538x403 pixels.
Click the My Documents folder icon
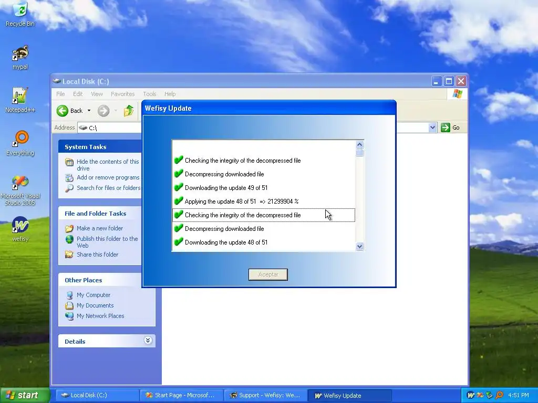tap(69, 305)
